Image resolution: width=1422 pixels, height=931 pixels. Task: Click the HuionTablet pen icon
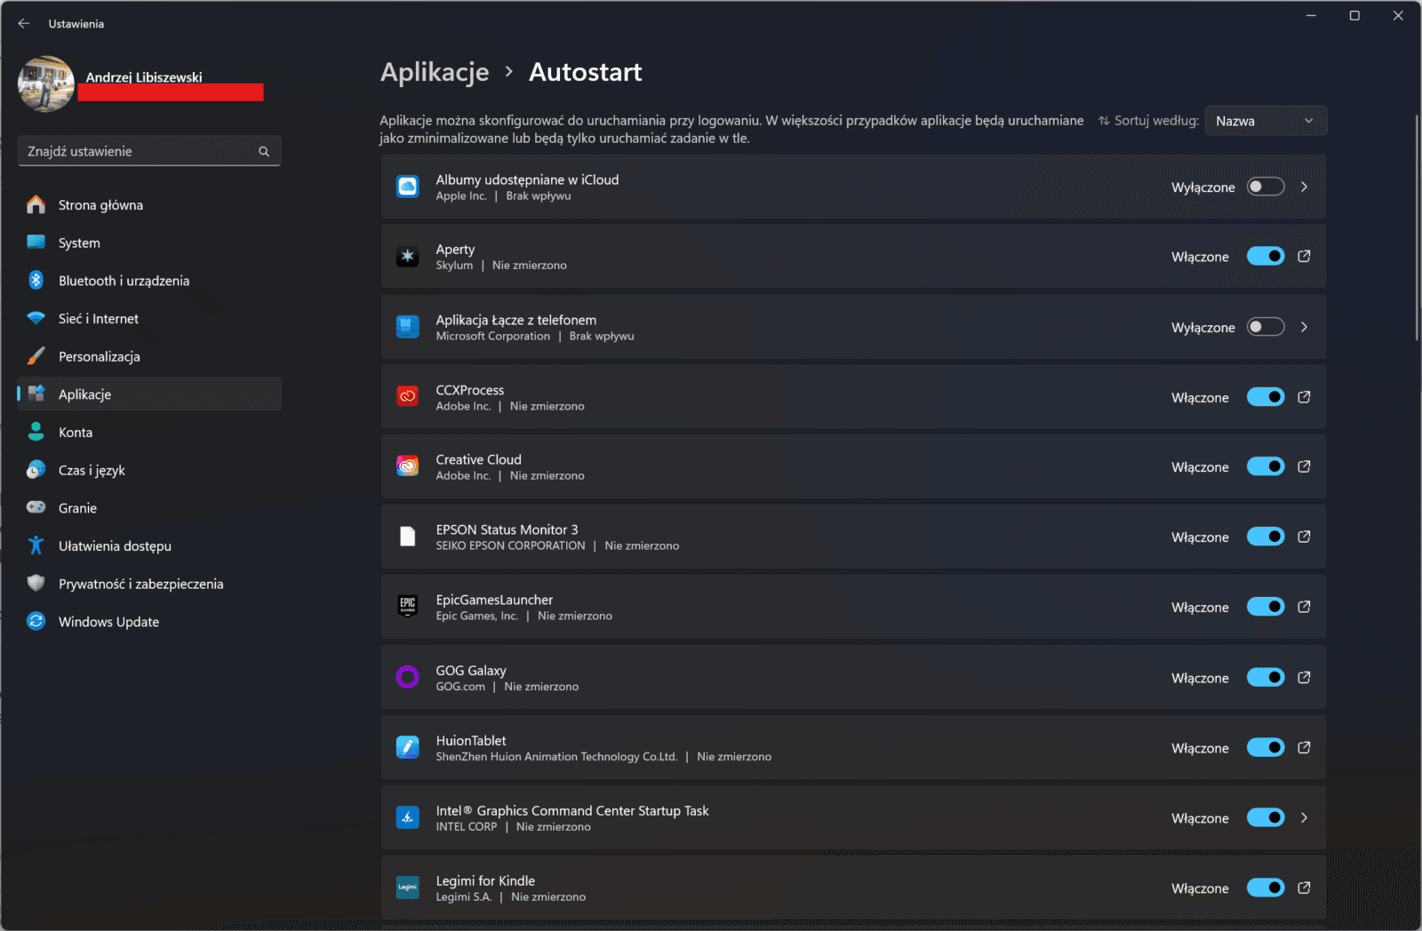pos(407,747)
